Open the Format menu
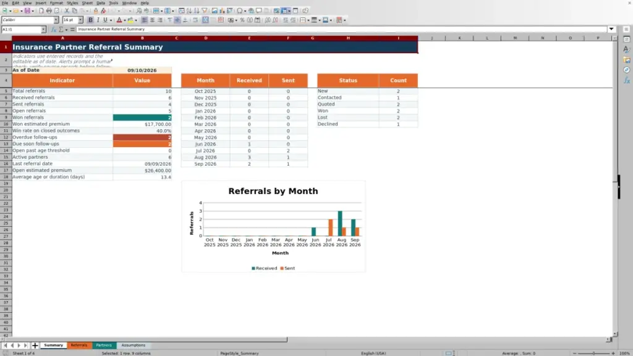Screen dimensions: 633x356 click(x=56, y=3)
